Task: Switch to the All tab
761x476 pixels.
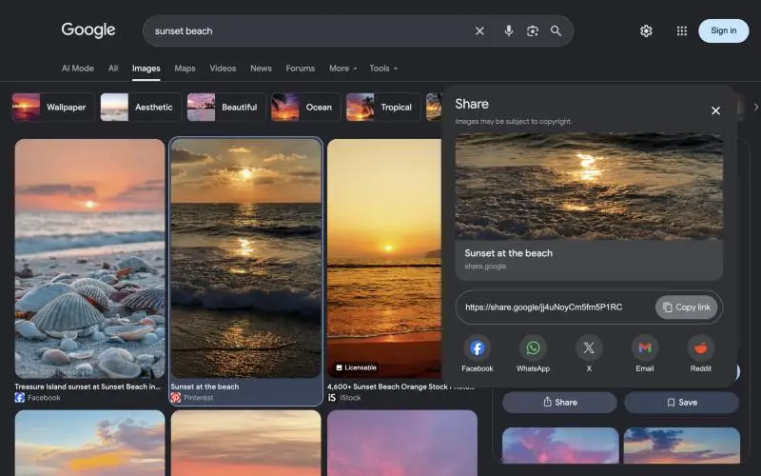Action: 113,69
